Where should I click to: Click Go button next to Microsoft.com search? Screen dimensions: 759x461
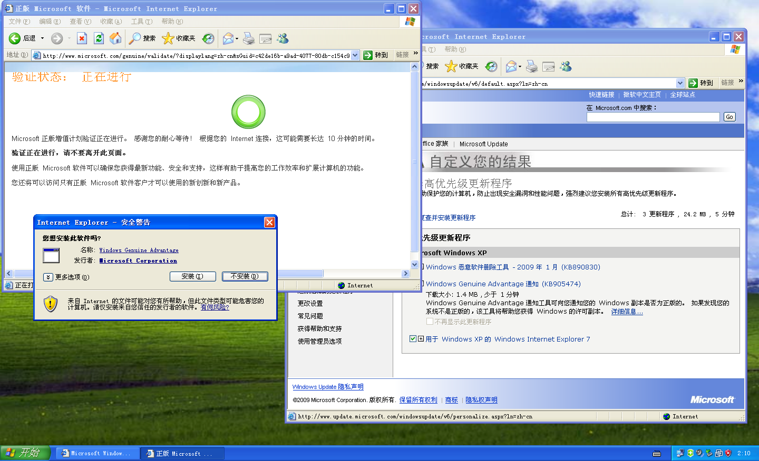click(729, 117)
